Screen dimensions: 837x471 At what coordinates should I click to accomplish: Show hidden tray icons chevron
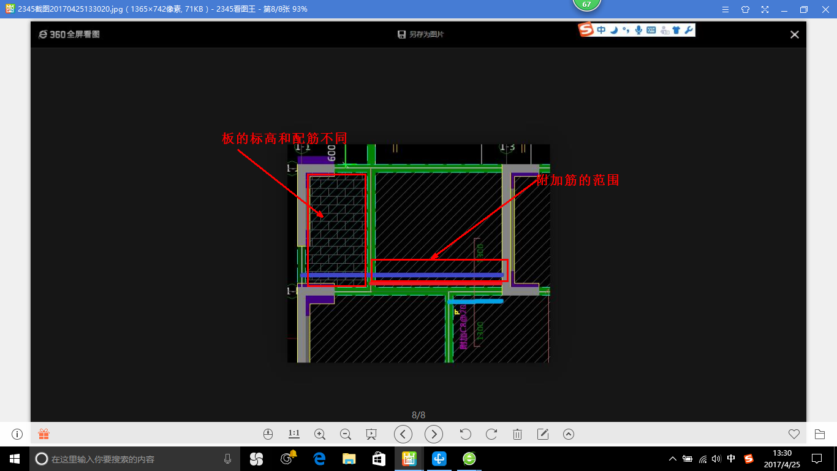coord(672,458)
